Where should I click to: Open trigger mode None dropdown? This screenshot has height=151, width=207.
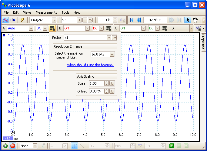[35, 146]
